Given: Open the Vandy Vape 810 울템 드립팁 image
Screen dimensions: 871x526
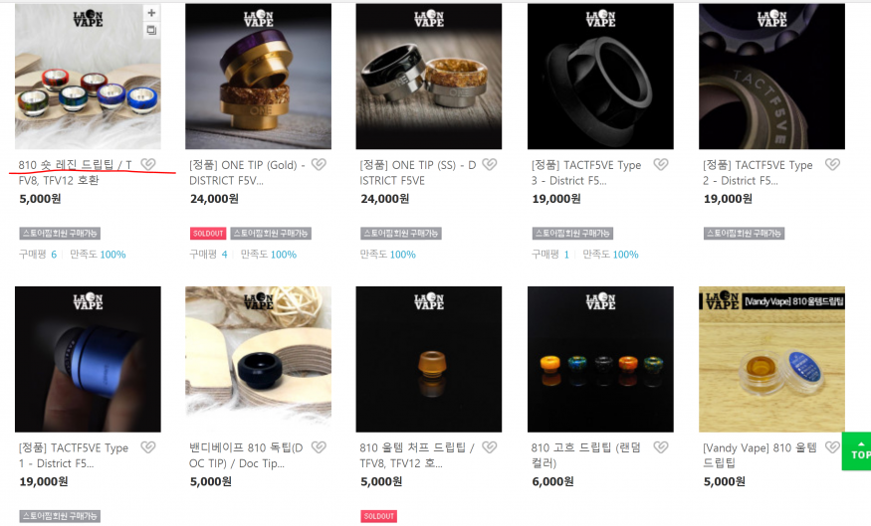Looking at the screenshot, I should click(771, 359).
